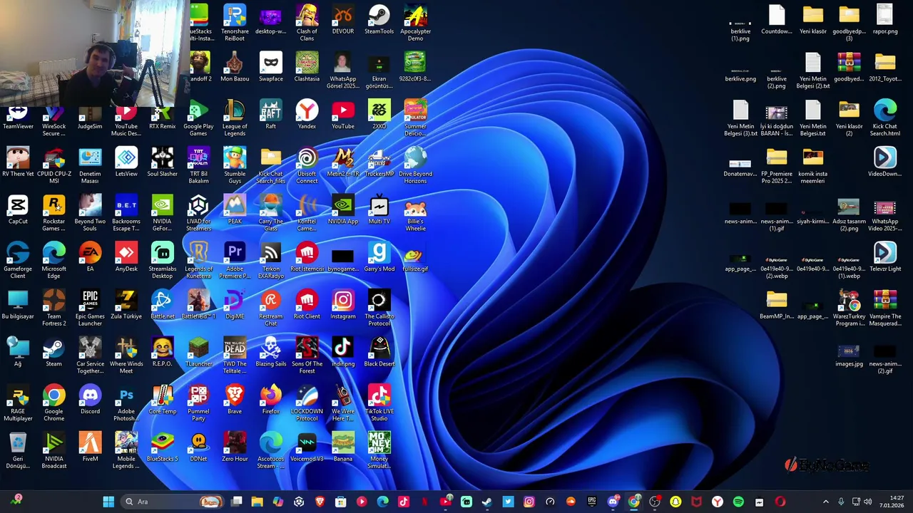The height and width of the screenshot is (513, 913).
Task: Open TikTok LIVE Studio shortcut
Action: tap(379, 403)
